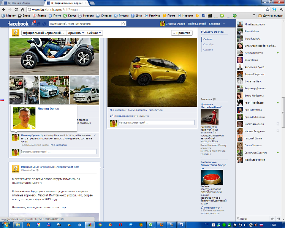Click the hide chat sidebar arrow icon
The height and width of the screenshot is (228, 285).
click(x=278, y=218)
